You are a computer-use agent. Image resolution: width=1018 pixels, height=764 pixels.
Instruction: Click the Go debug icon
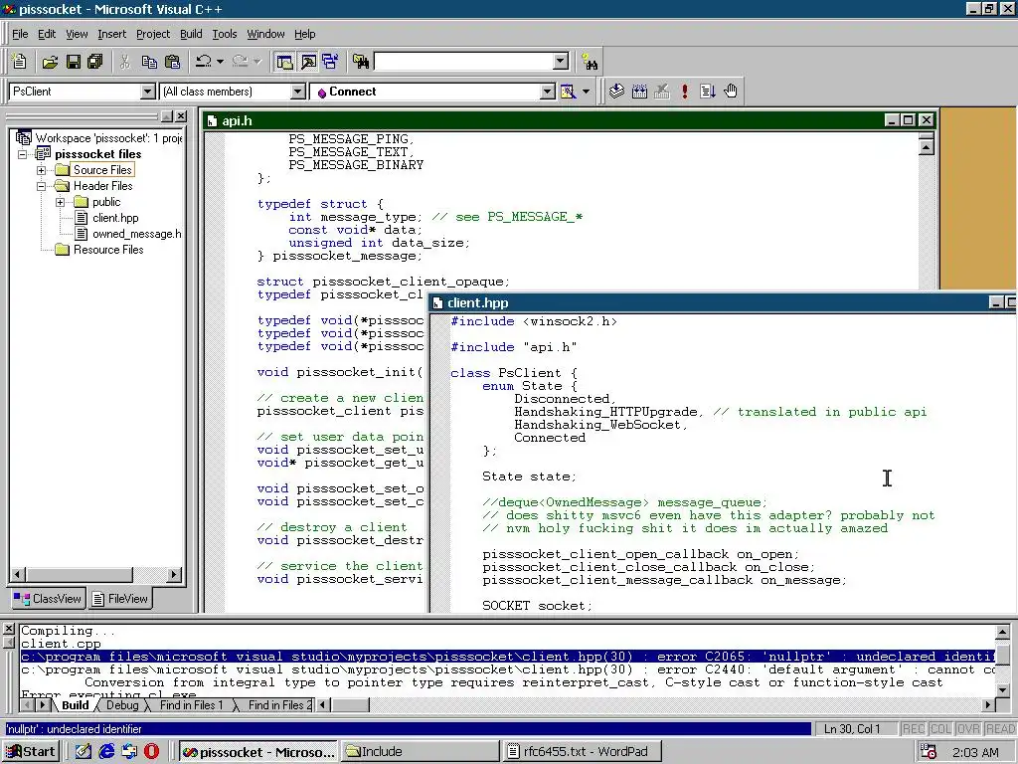point(708,92)
